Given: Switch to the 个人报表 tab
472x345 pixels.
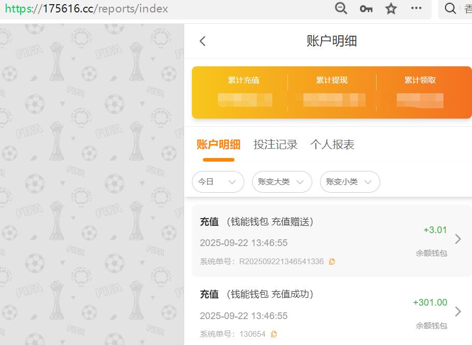Looking at the screenshot, I should [334, 145].
